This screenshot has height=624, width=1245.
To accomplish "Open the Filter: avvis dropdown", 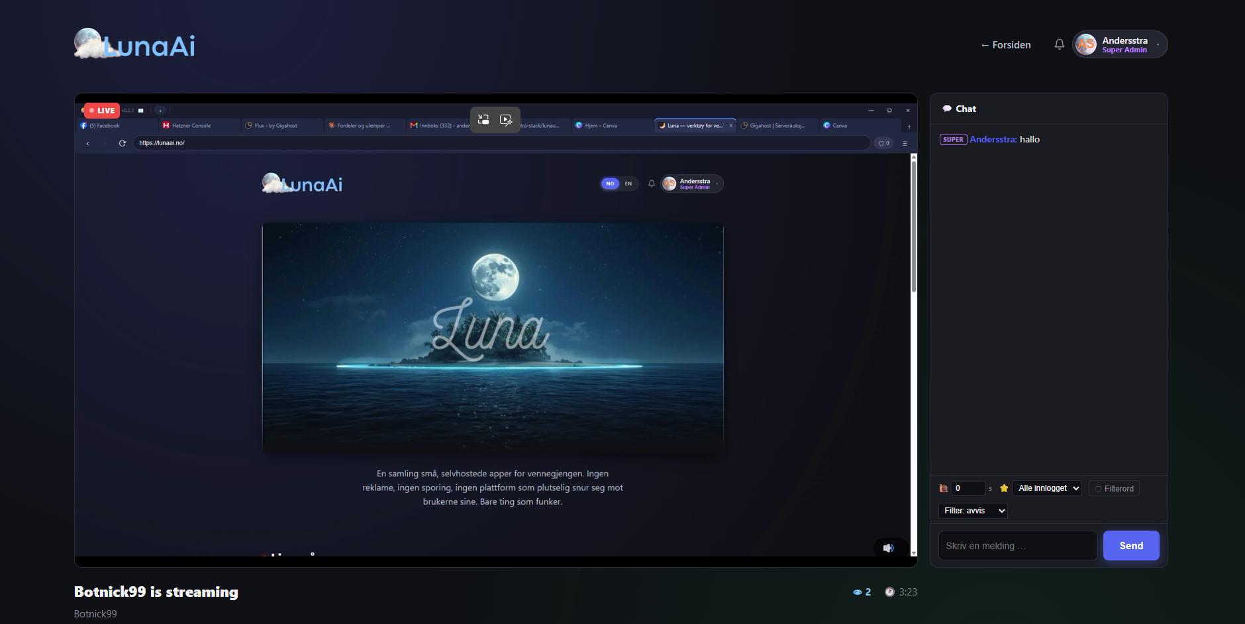I will pos(973,511).
